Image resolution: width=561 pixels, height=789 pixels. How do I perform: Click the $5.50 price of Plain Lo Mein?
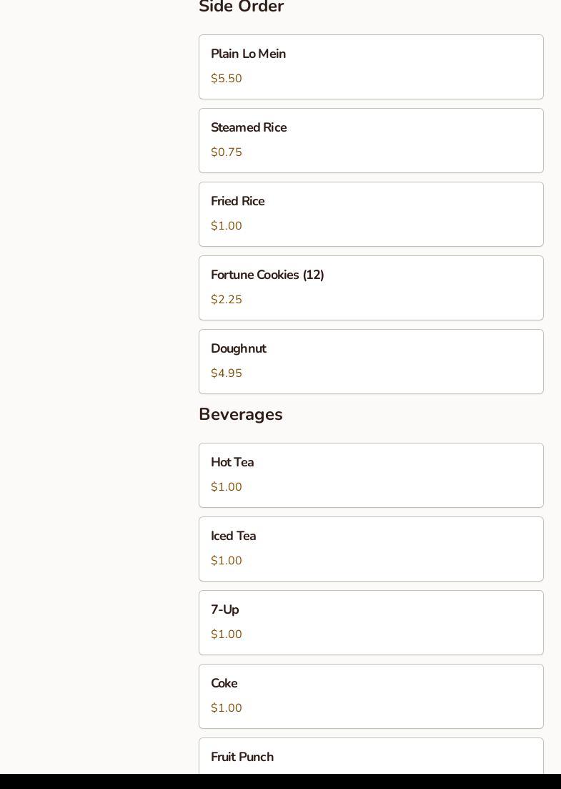pyautogui.click(x=227, y=79)
